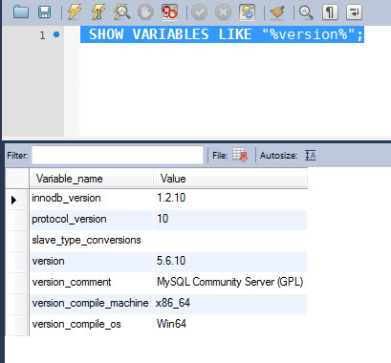Select the innodb_version cell

(92, 199)
